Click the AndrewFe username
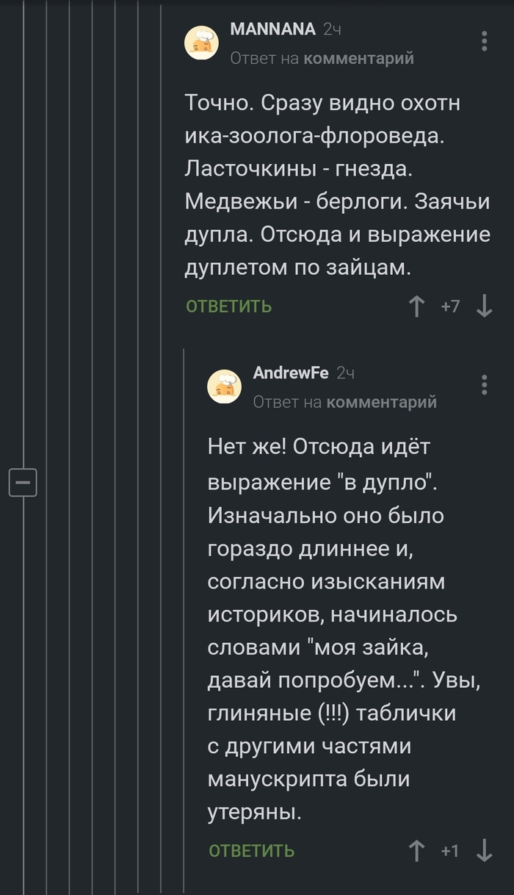 tap(291, 373)
